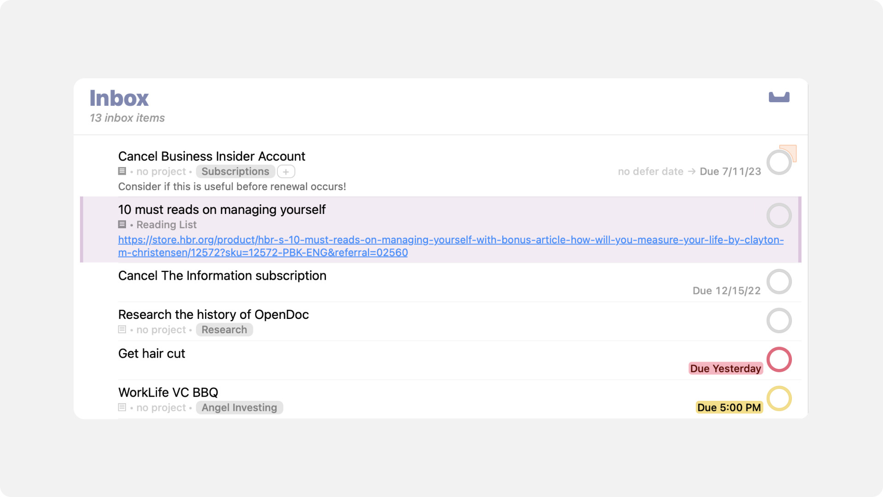Click the Due Yesterday badge

tap(725, 368)
